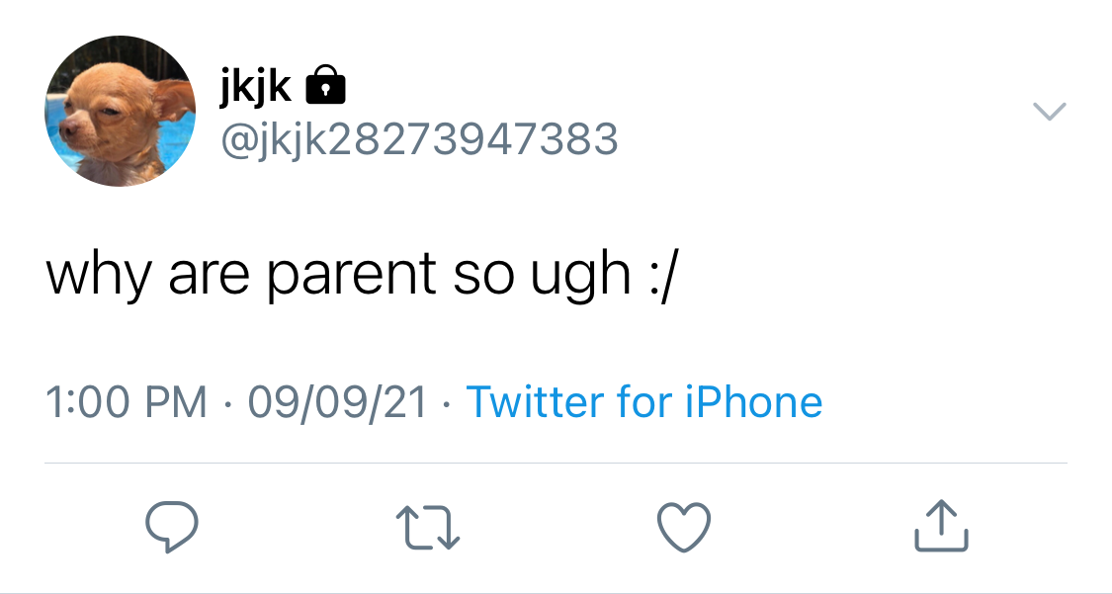This screenshot has height=594, width=1112.
Task: Select the word "why" in the tweet
Action: pyautogui.click(x=99, y=275)
